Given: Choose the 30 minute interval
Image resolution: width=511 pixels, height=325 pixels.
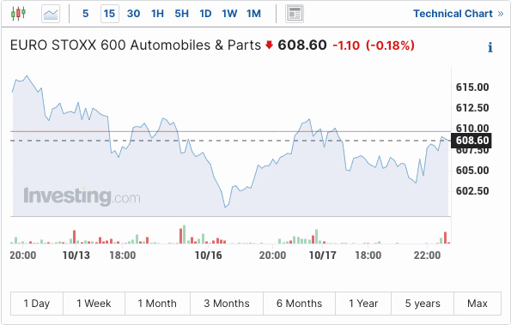Looking at the screenshot, I should click(x=134, y=14).
